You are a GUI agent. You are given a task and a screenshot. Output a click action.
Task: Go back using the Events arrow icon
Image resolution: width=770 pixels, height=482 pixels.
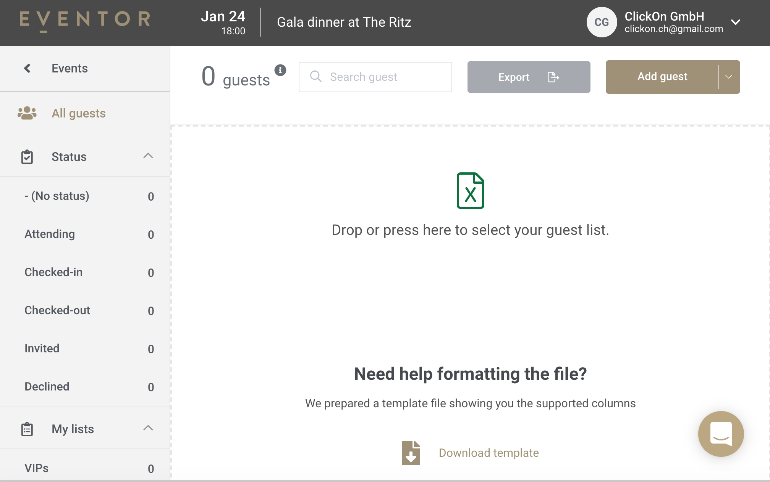click(x=27, y=68)
